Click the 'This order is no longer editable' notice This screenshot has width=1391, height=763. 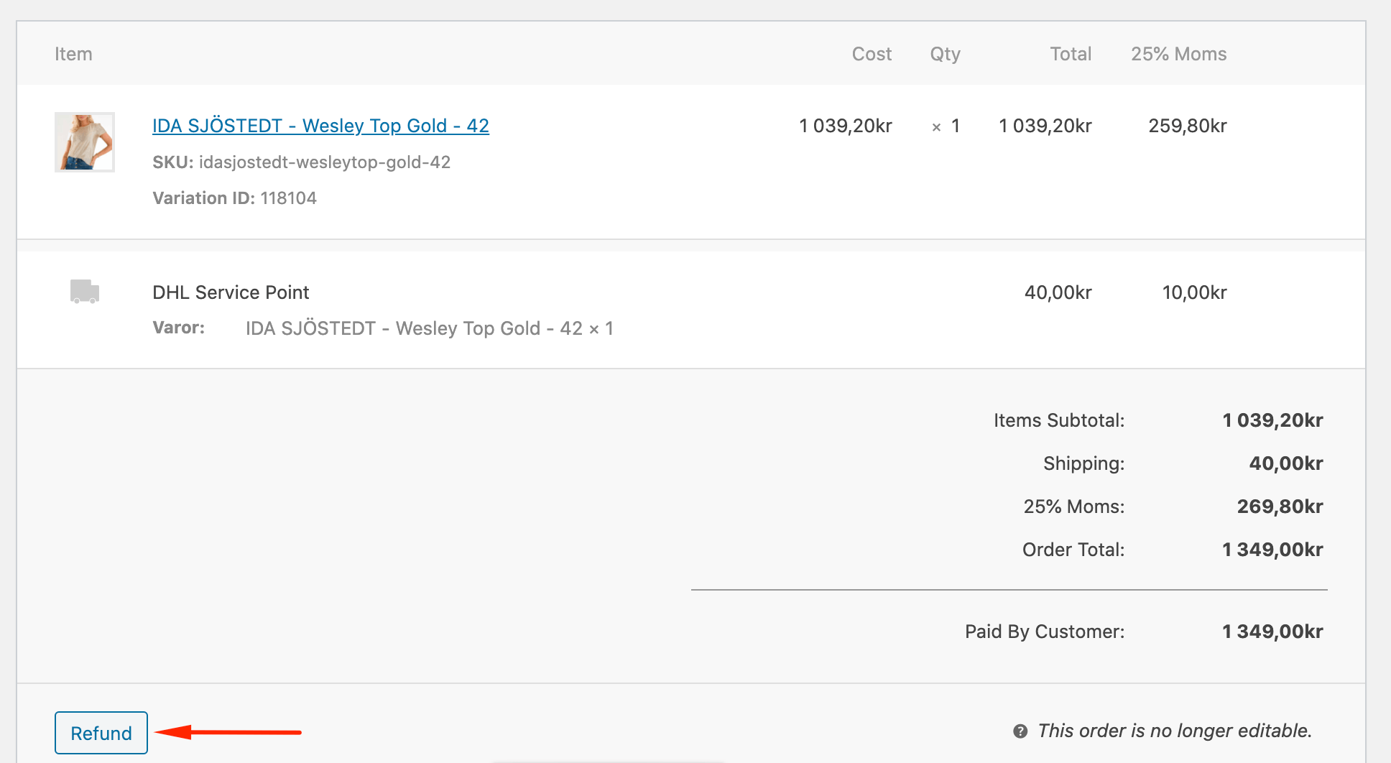click(1175, 731)
